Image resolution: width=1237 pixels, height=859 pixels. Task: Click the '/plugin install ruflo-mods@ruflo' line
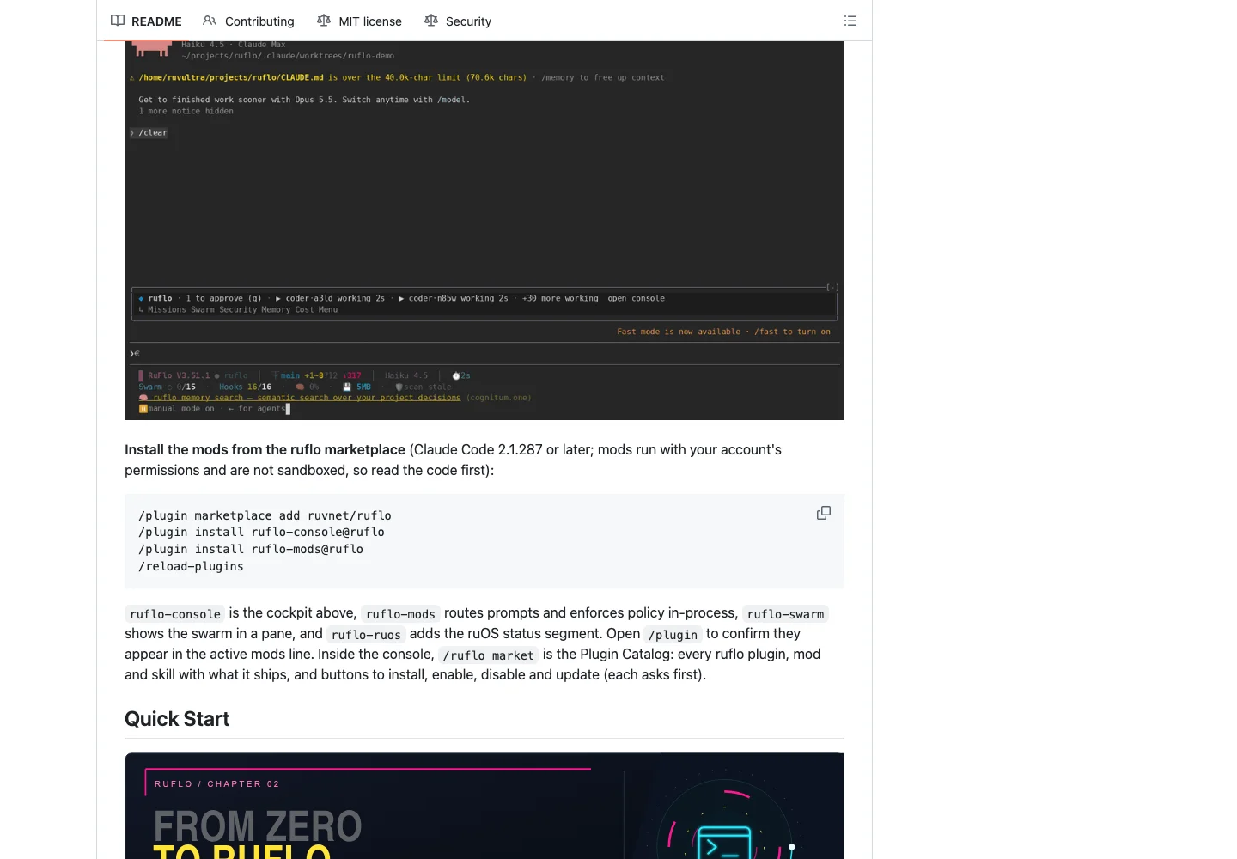[251, 550]
